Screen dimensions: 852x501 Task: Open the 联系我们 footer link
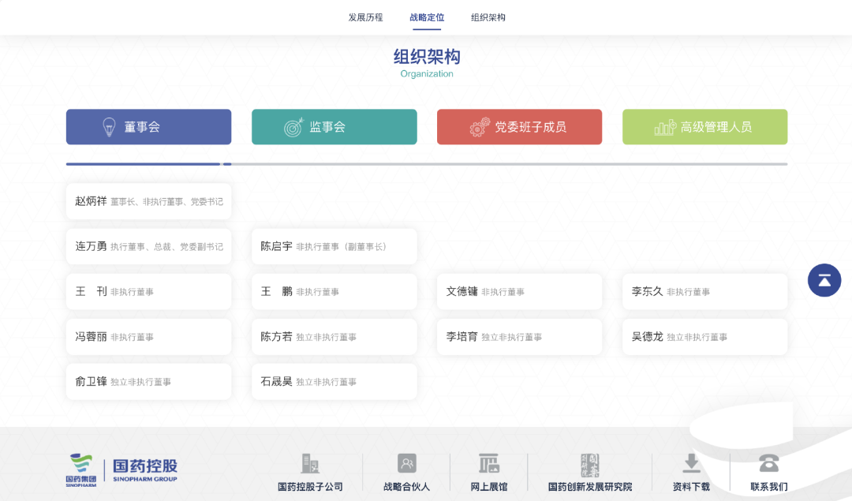pos(768,487)
